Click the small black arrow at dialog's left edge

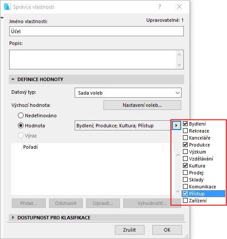(x=2, y=18)
